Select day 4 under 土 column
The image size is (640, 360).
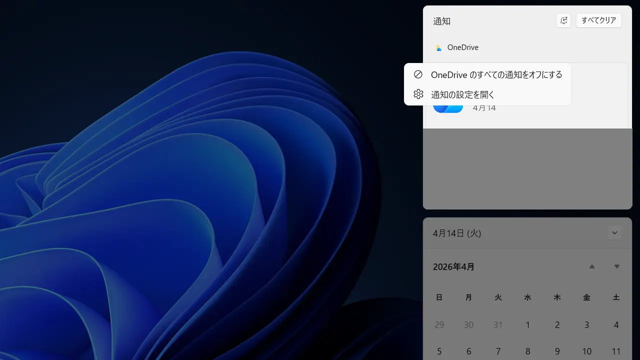(x=616, y=325)
